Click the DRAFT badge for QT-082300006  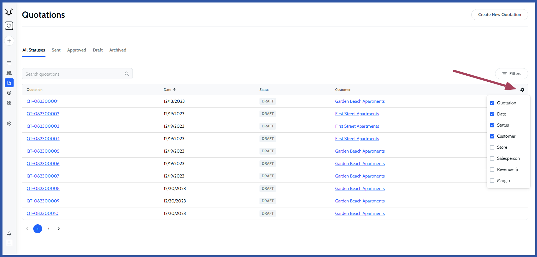268,164
